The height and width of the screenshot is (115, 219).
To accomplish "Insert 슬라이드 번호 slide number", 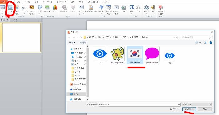I will (x=116, y=10).
